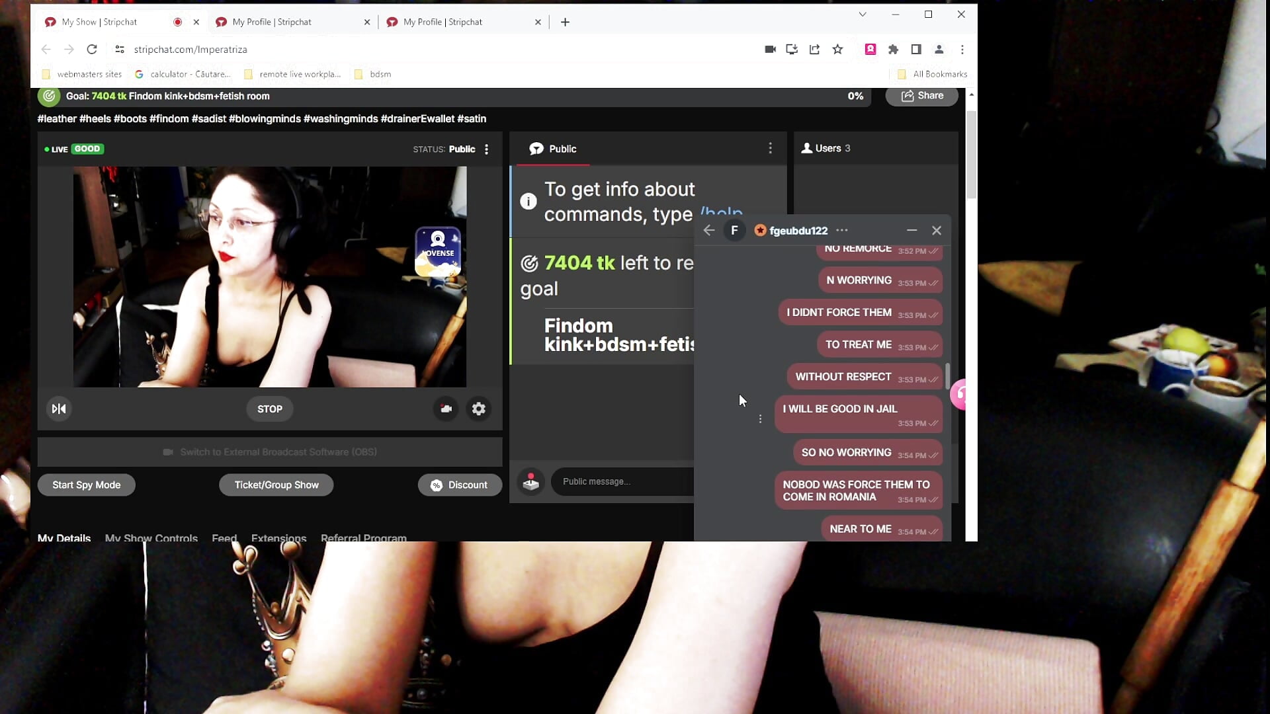Click Ticket/Group Show button

tap(276, 485)
